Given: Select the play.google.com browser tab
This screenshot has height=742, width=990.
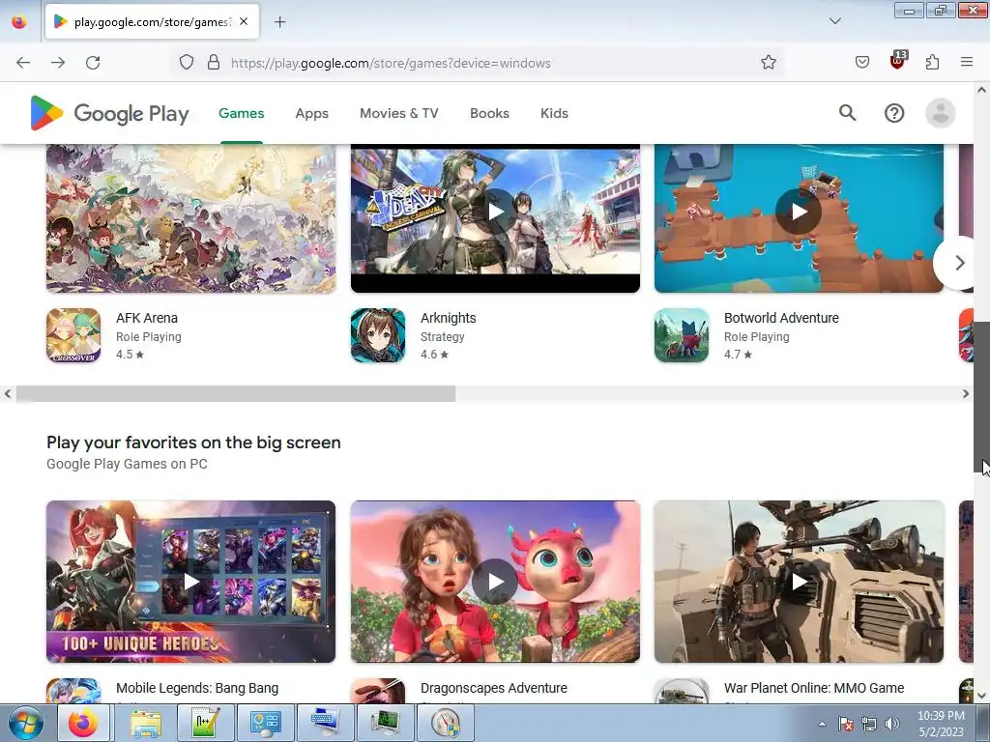Looking at the screenshot, I should (152, 22).
